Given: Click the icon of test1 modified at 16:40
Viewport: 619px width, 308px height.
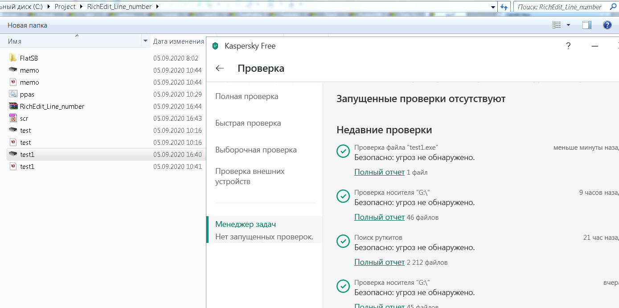Looking at the screenshot, I should pos(13,154).
